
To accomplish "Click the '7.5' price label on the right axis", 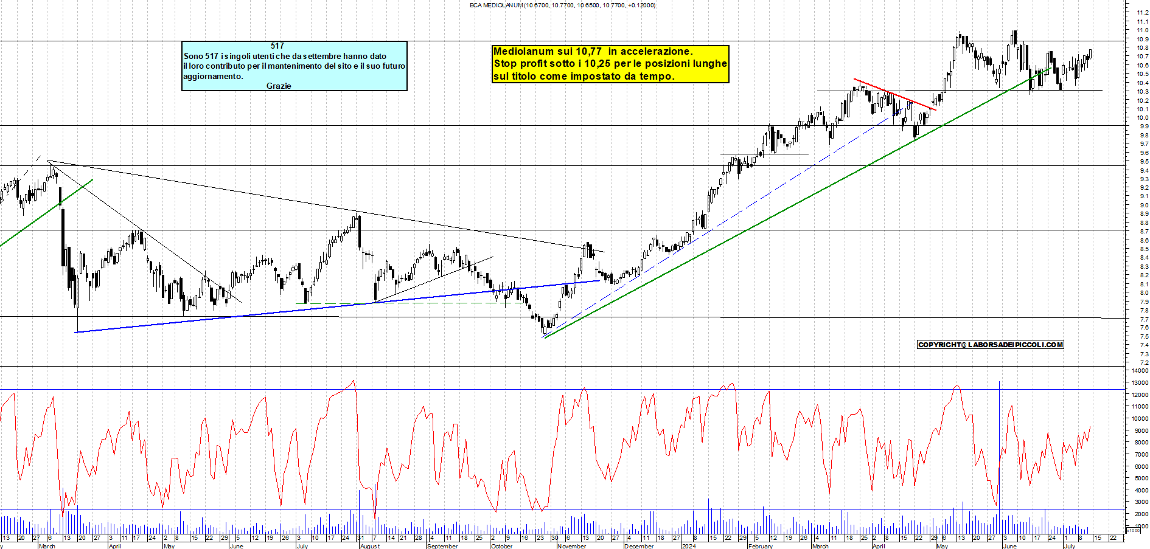I will [x=1144, y=336].
